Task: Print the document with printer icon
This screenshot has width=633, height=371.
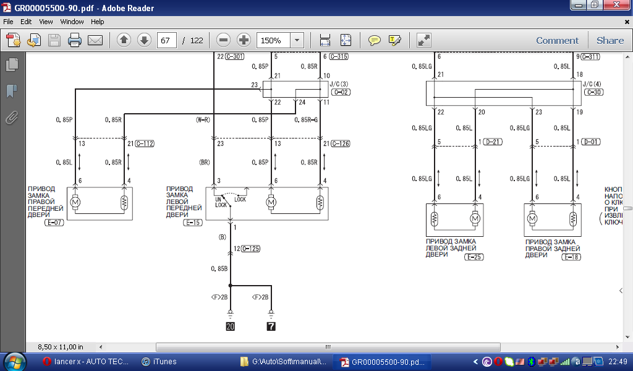Action: (75, 40)
